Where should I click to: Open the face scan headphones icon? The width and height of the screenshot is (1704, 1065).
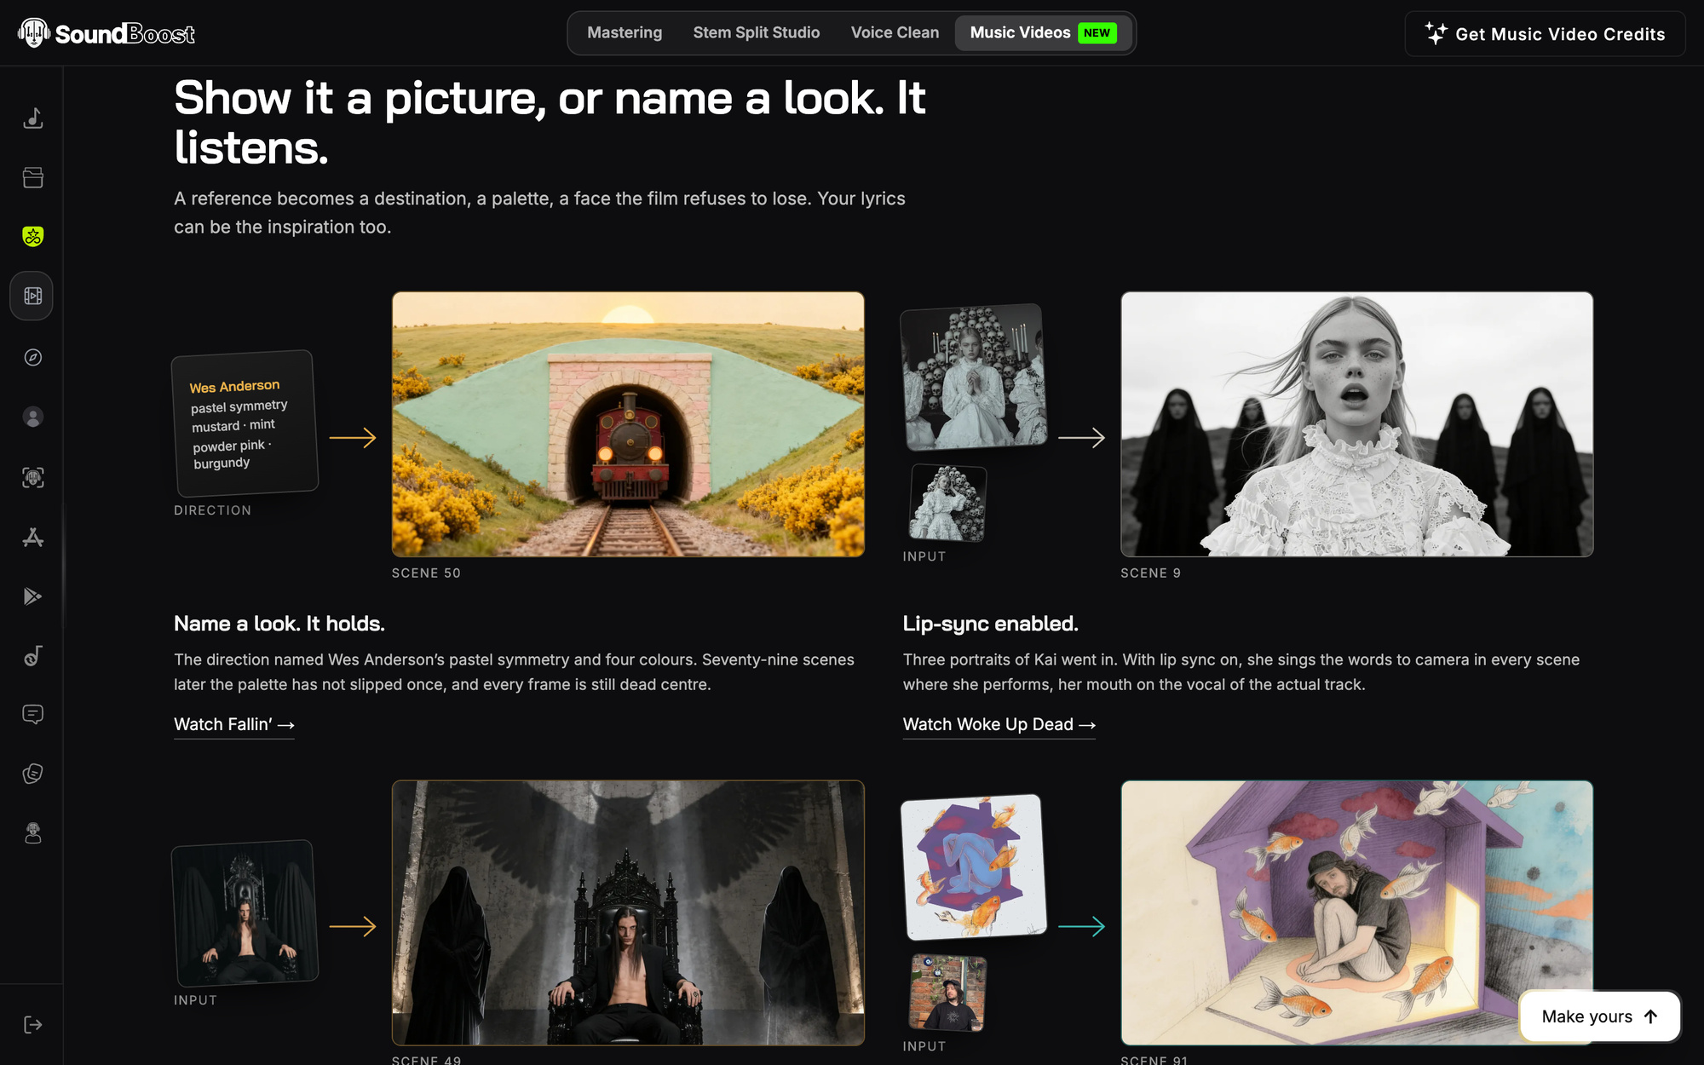pos(32,477)
